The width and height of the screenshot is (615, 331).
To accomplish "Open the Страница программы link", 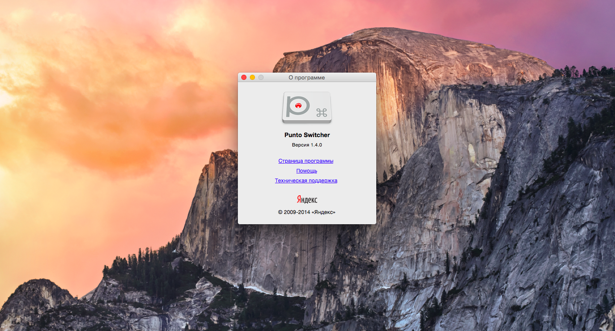I will click(306, 161).
